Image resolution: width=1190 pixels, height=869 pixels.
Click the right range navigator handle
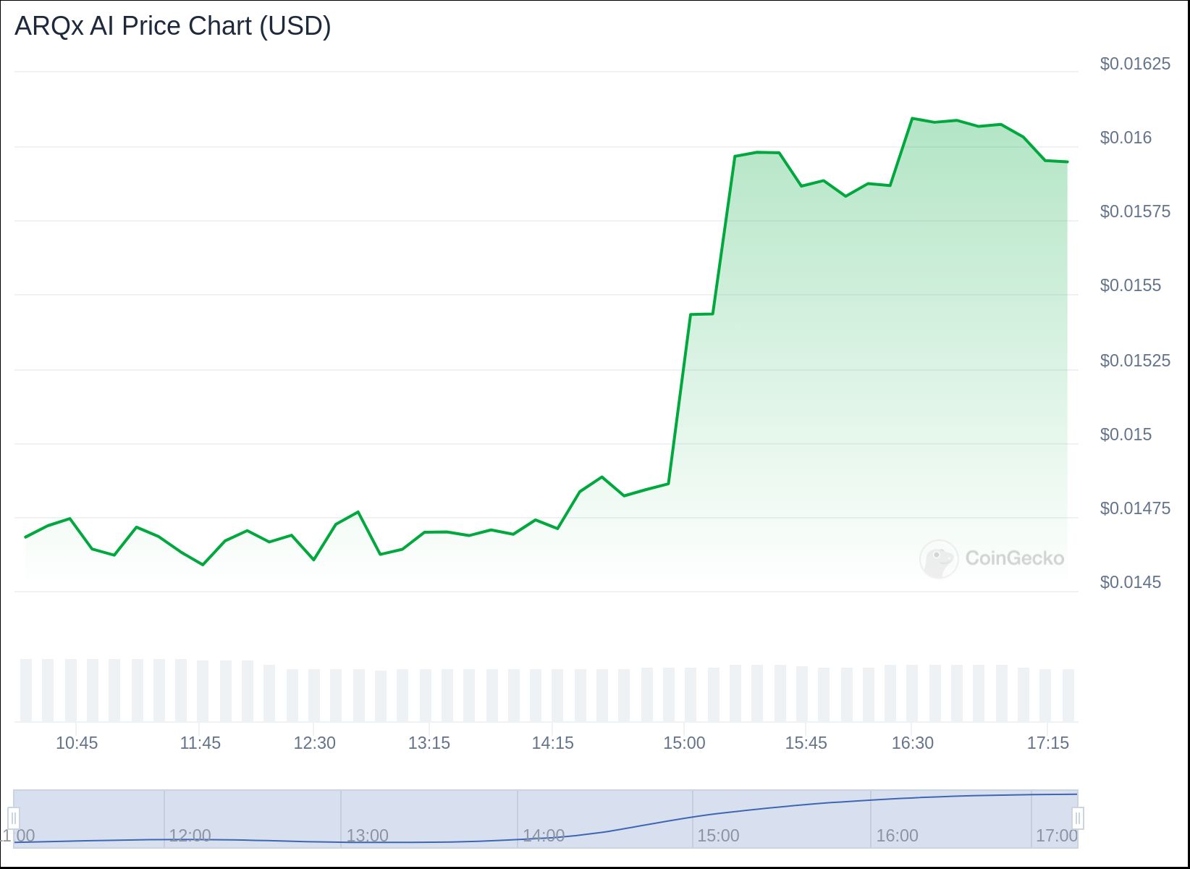pos(1078,819)
